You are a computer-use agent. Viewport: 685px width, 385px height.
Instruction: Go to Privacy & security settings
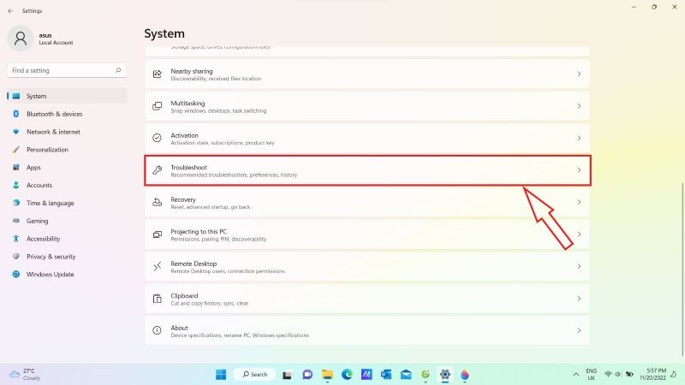67,257
